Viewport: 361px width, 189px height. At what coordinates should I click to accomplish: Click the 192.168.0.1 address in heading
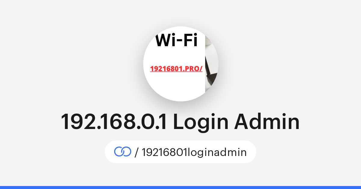[x=114, y=122]
